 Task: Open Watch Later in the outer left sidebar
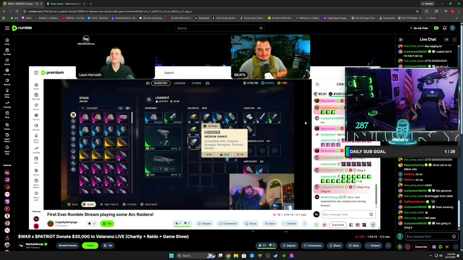tap(7, 150)
